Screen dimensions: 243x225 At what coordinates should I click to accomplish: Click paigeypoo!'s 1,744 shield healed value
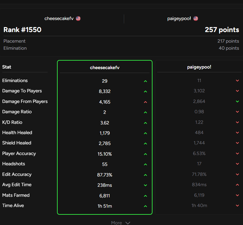point(199,143)
